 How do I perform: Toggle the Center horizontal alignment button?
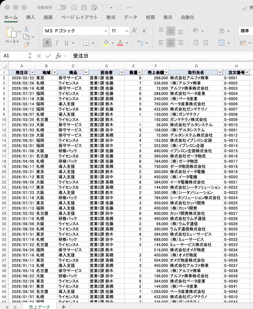(x=171, y=43)
